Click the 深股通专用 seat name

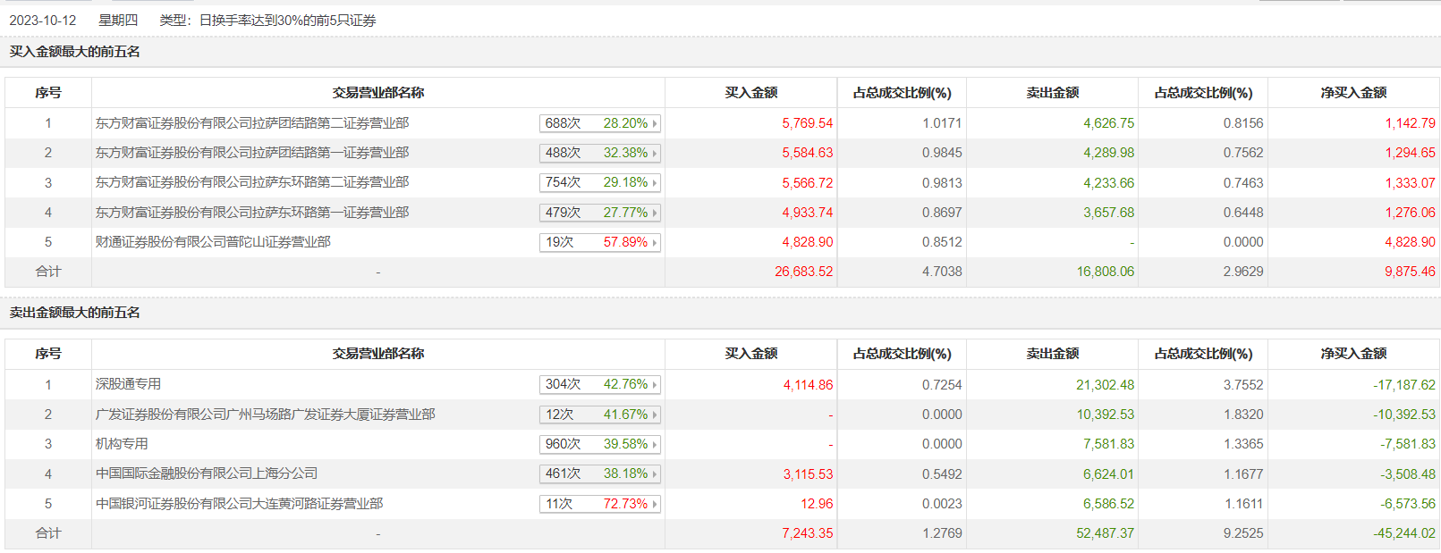[128, 384]
